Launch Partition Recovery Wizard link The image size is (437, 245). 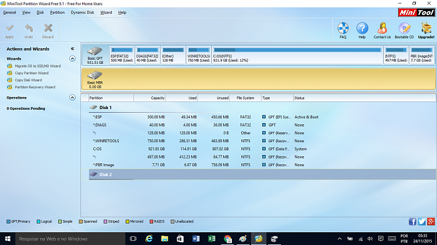[35, 87]
